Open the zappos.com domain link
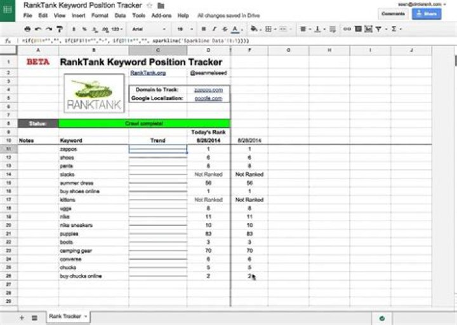This screenshot has height=325, width=457. pyautogui.click(x=208, y=90)
